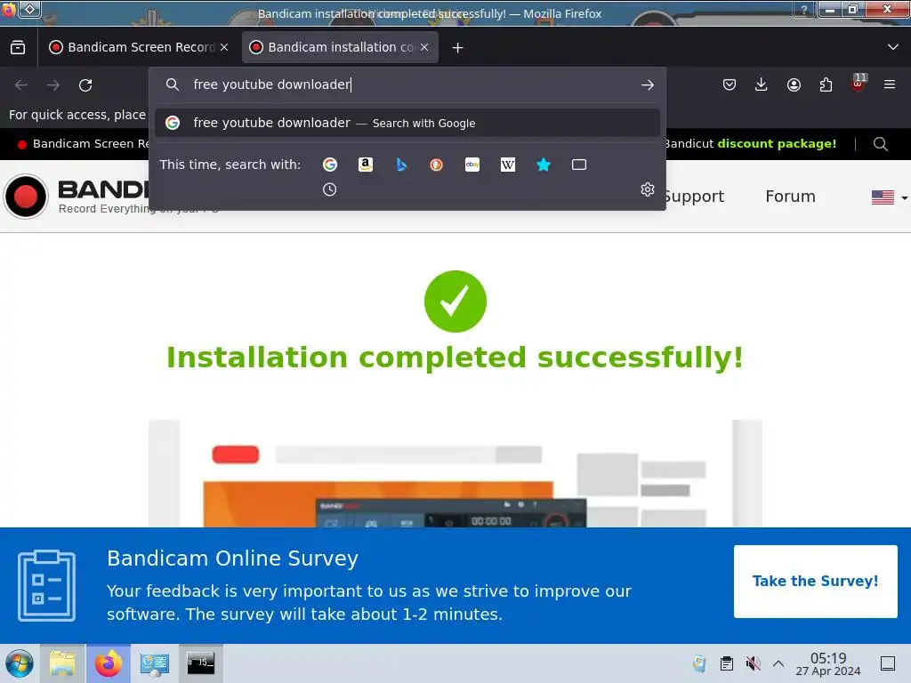Click the Bandicam site search magnifier icon
The image size is (911, 683).
(x=880, y=144)
